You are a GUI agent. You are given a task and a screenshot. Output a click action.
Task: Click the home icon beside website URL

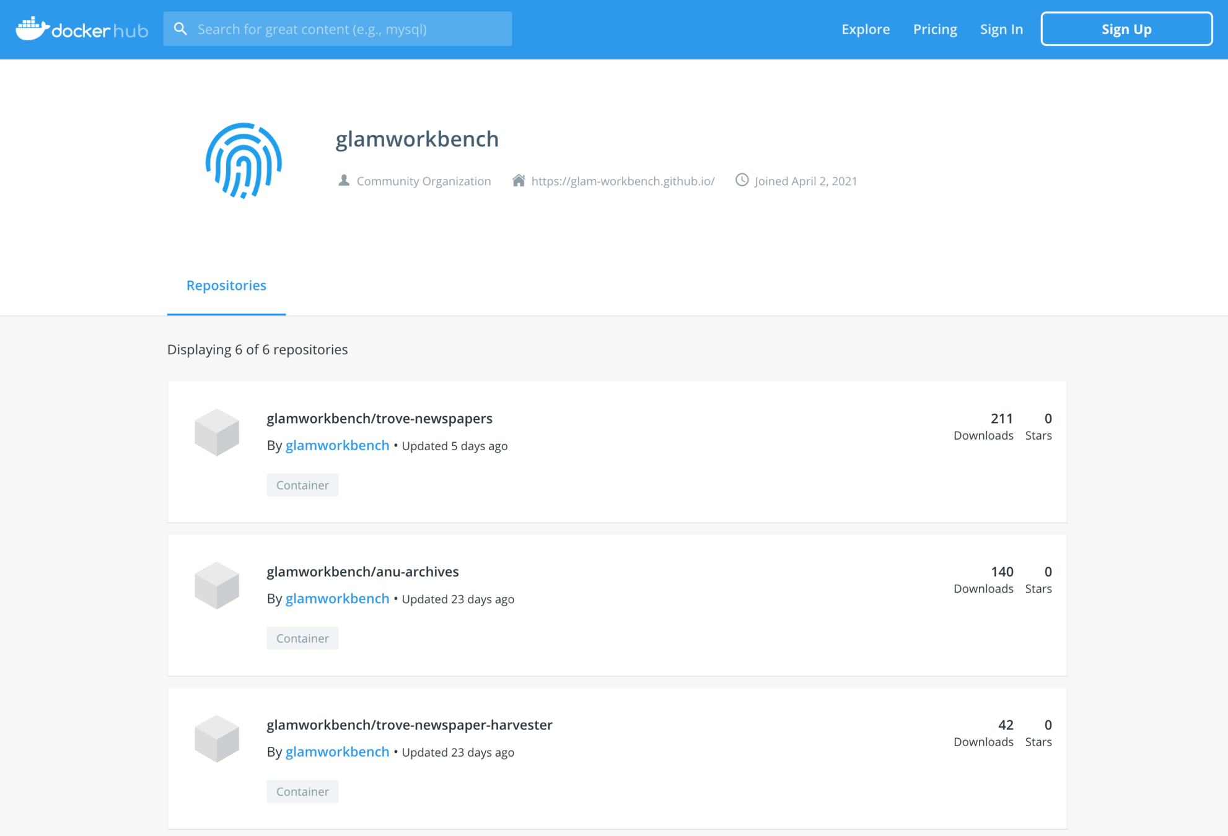coord(519,180)
